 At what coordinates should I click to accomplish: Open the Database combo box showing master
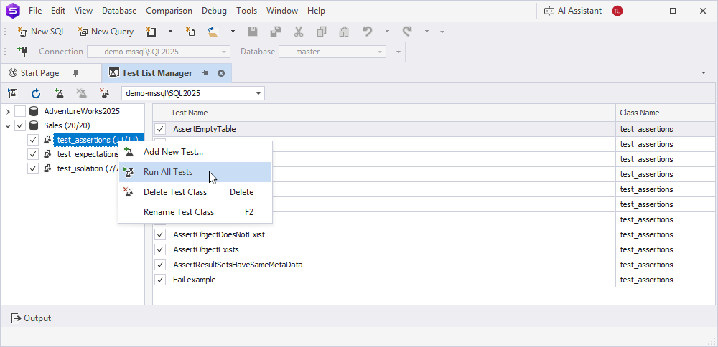(332, 52)
